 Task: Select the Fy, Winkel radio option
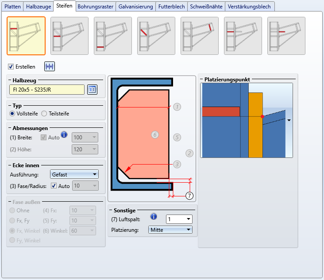[x=12, y=240]
